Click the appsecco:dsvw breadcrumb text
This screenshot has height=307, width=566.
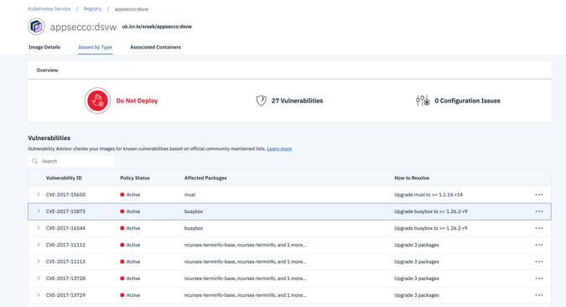(132, 9)
